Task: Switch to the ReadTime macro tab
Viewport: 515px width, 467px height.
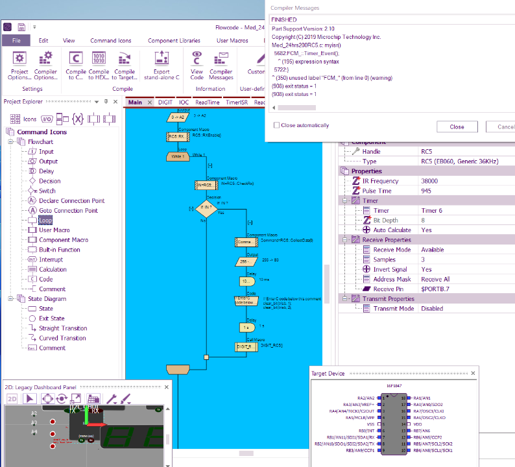Action: point(208,102)
